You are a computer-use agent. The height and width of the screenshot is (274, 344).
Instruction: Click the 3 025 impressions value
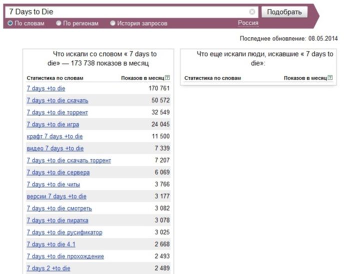point(162,232)
